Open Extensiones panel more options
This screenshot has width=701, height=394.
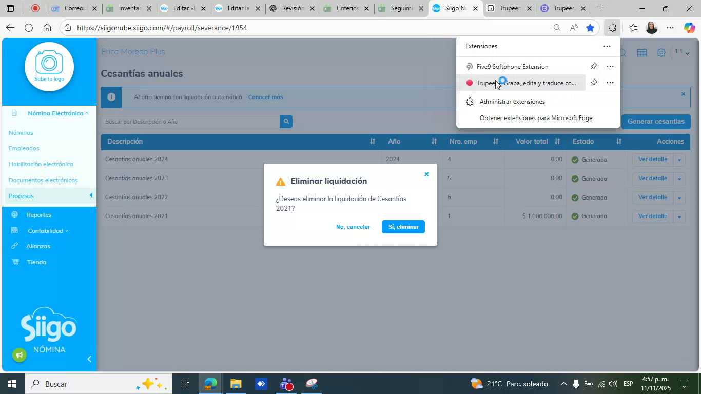pyautogui.click(x=607, y=46)
